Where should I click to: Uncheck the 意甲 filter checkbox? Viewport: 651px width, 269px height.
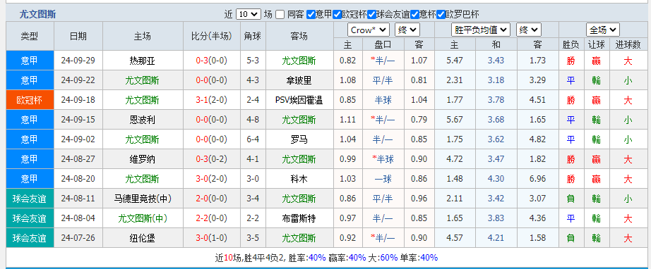pos(311,15)
